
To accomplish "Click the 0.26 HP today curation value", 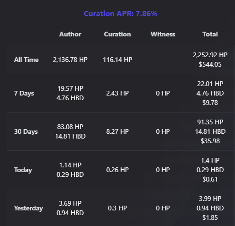I will click(x=117, y=170).
